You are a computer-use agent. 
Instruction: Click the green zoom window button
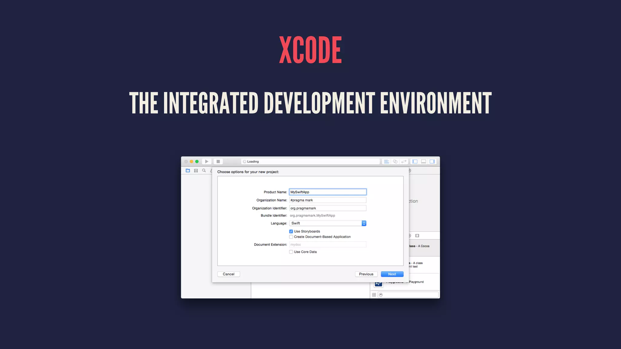197,161
